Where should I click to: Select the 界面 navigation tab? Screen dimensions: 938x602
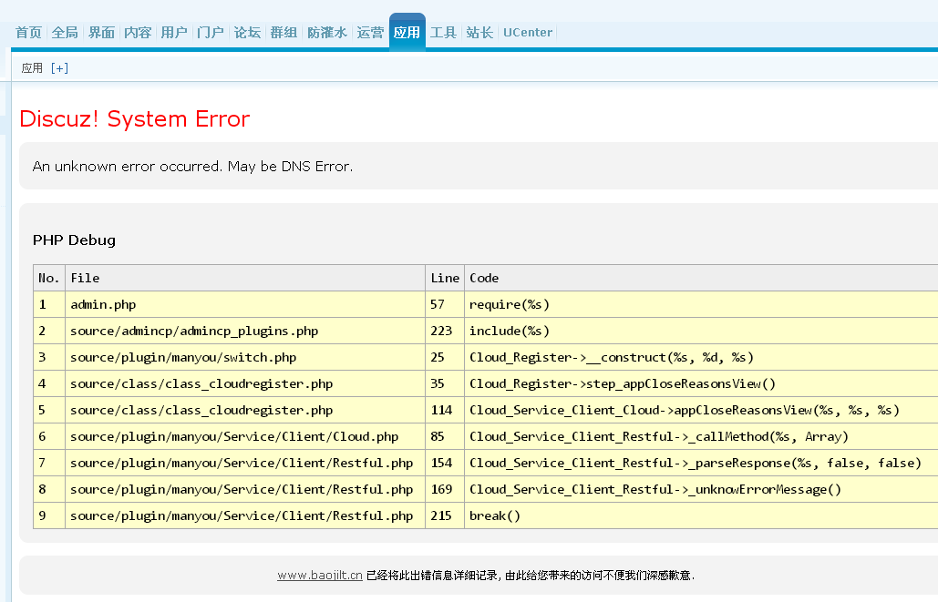point(101,33)
